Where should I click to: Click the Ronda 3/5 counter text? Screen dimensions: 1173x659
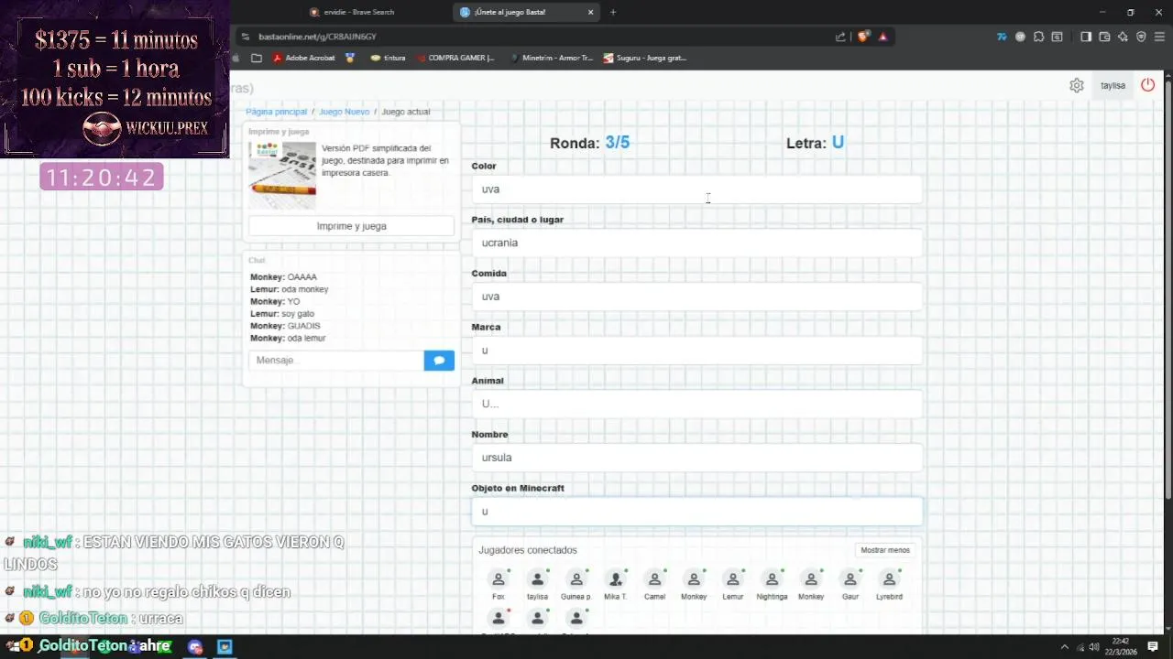click(x=589, y=143)
